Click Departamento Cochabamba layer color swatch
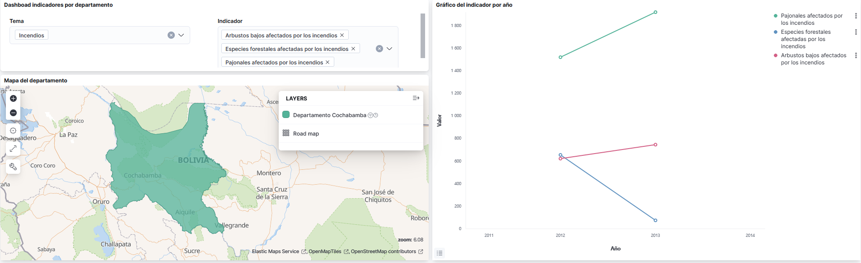Viewport: 861px width, 263px height. (286, 115)
